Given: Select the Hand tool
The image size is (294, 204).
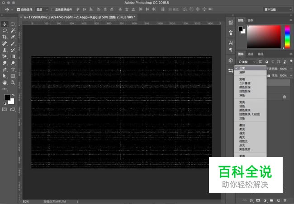Looking at the screenshot, I should 5,83.
